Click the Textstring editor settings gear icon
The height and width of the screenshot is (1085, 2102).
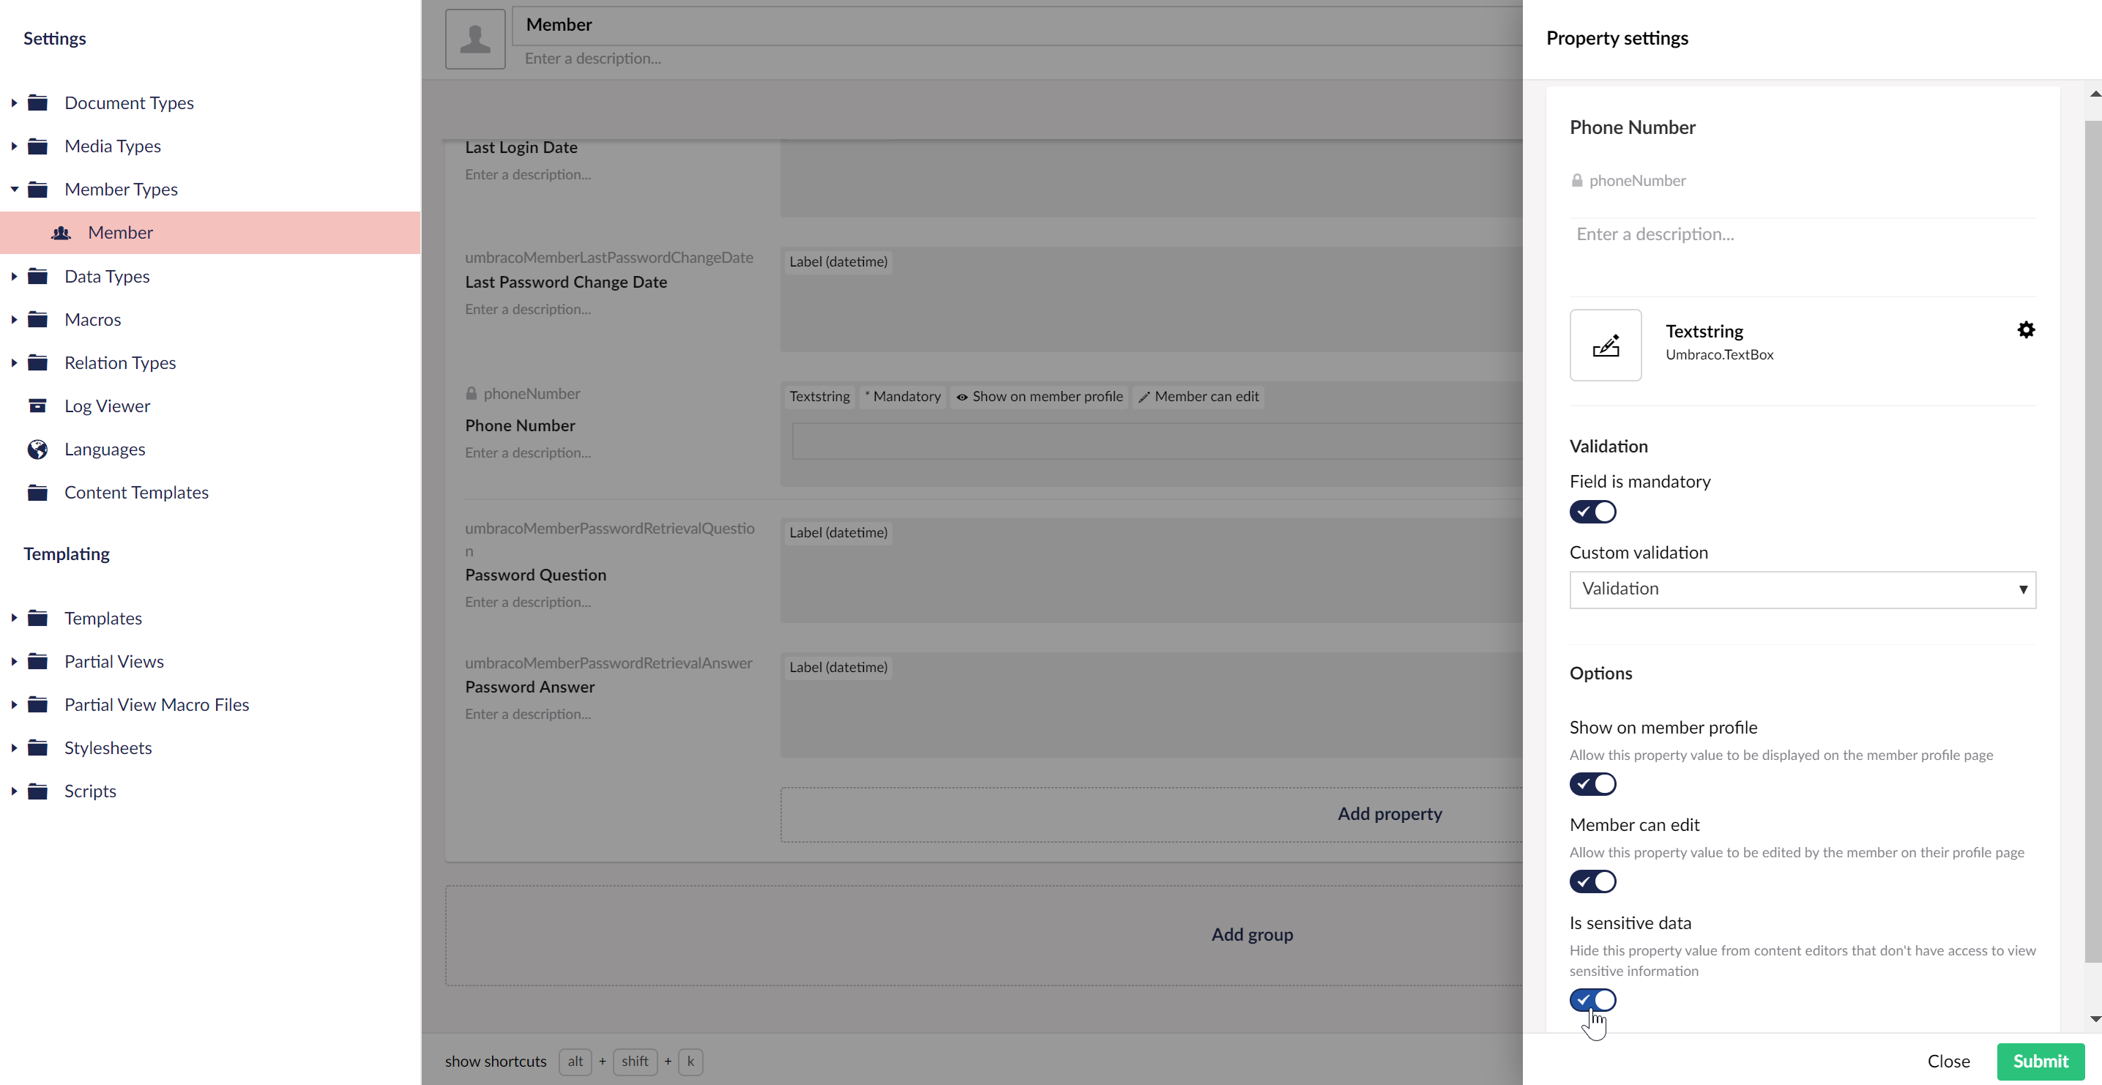click(x=2025, y=329)
